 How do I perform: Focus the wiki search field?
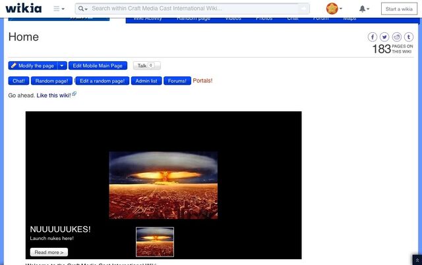pos(194,9)
